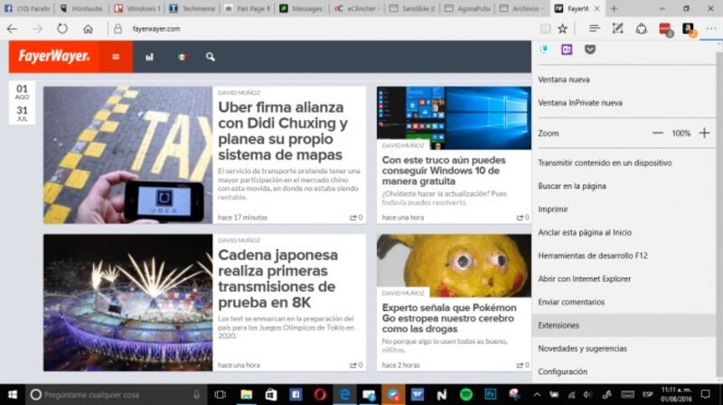Open the Edge Hub panel

pos(594,29)
